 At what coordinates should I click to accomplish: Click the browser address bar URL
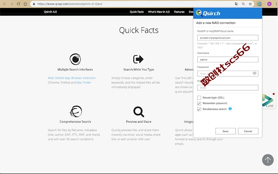(x=70, y=4)
